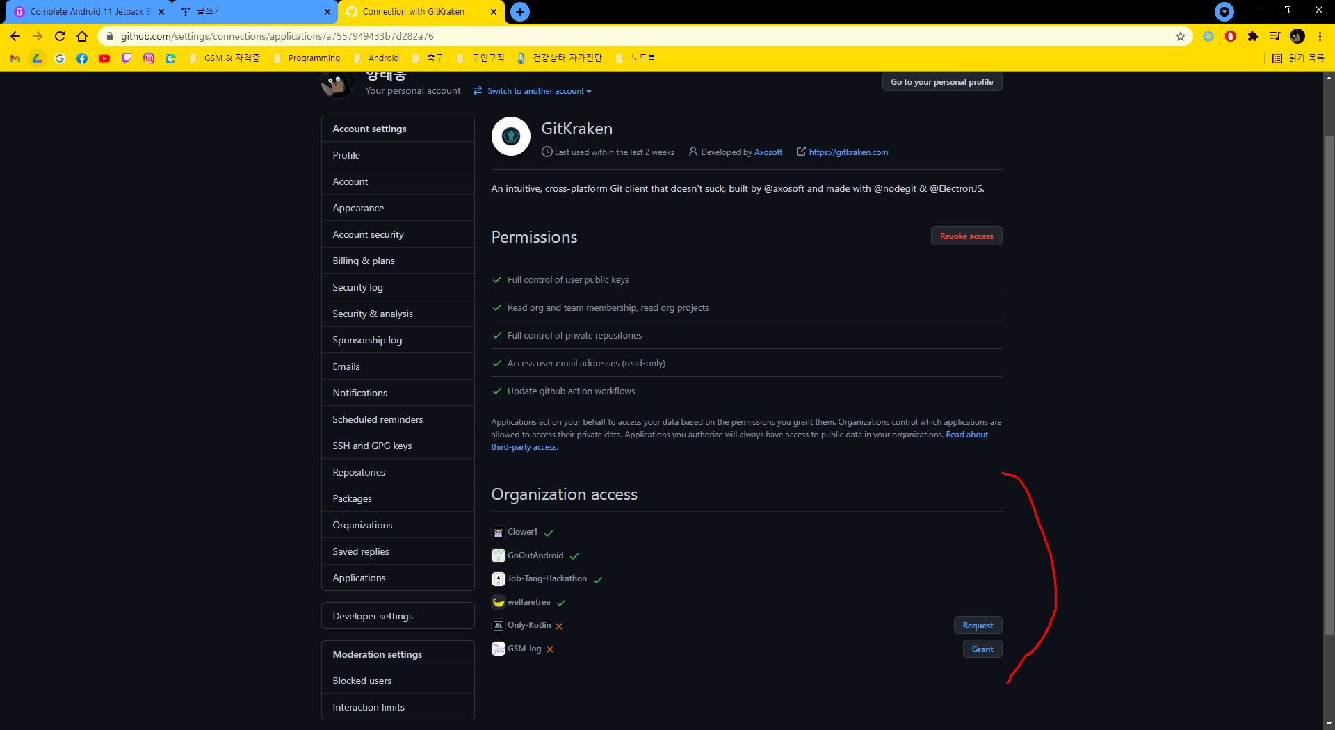
Task: Click the Only-Kotlin organization avatar
Action: (499, 626)
